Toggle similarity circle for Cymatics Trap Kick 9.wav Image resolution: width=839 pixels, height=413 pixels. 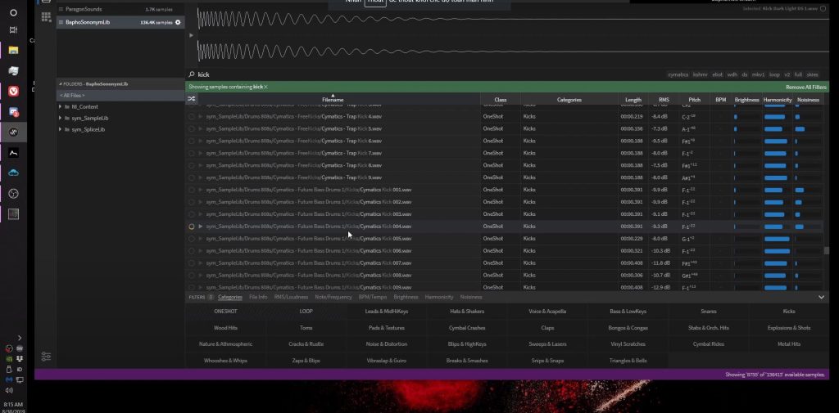[191, 177]
